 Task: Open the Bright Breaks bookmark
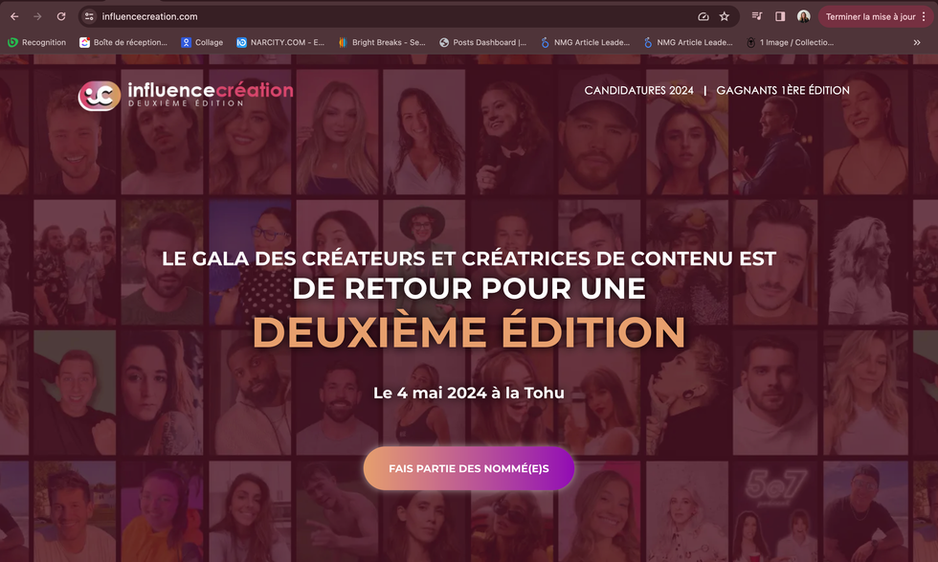382,42
